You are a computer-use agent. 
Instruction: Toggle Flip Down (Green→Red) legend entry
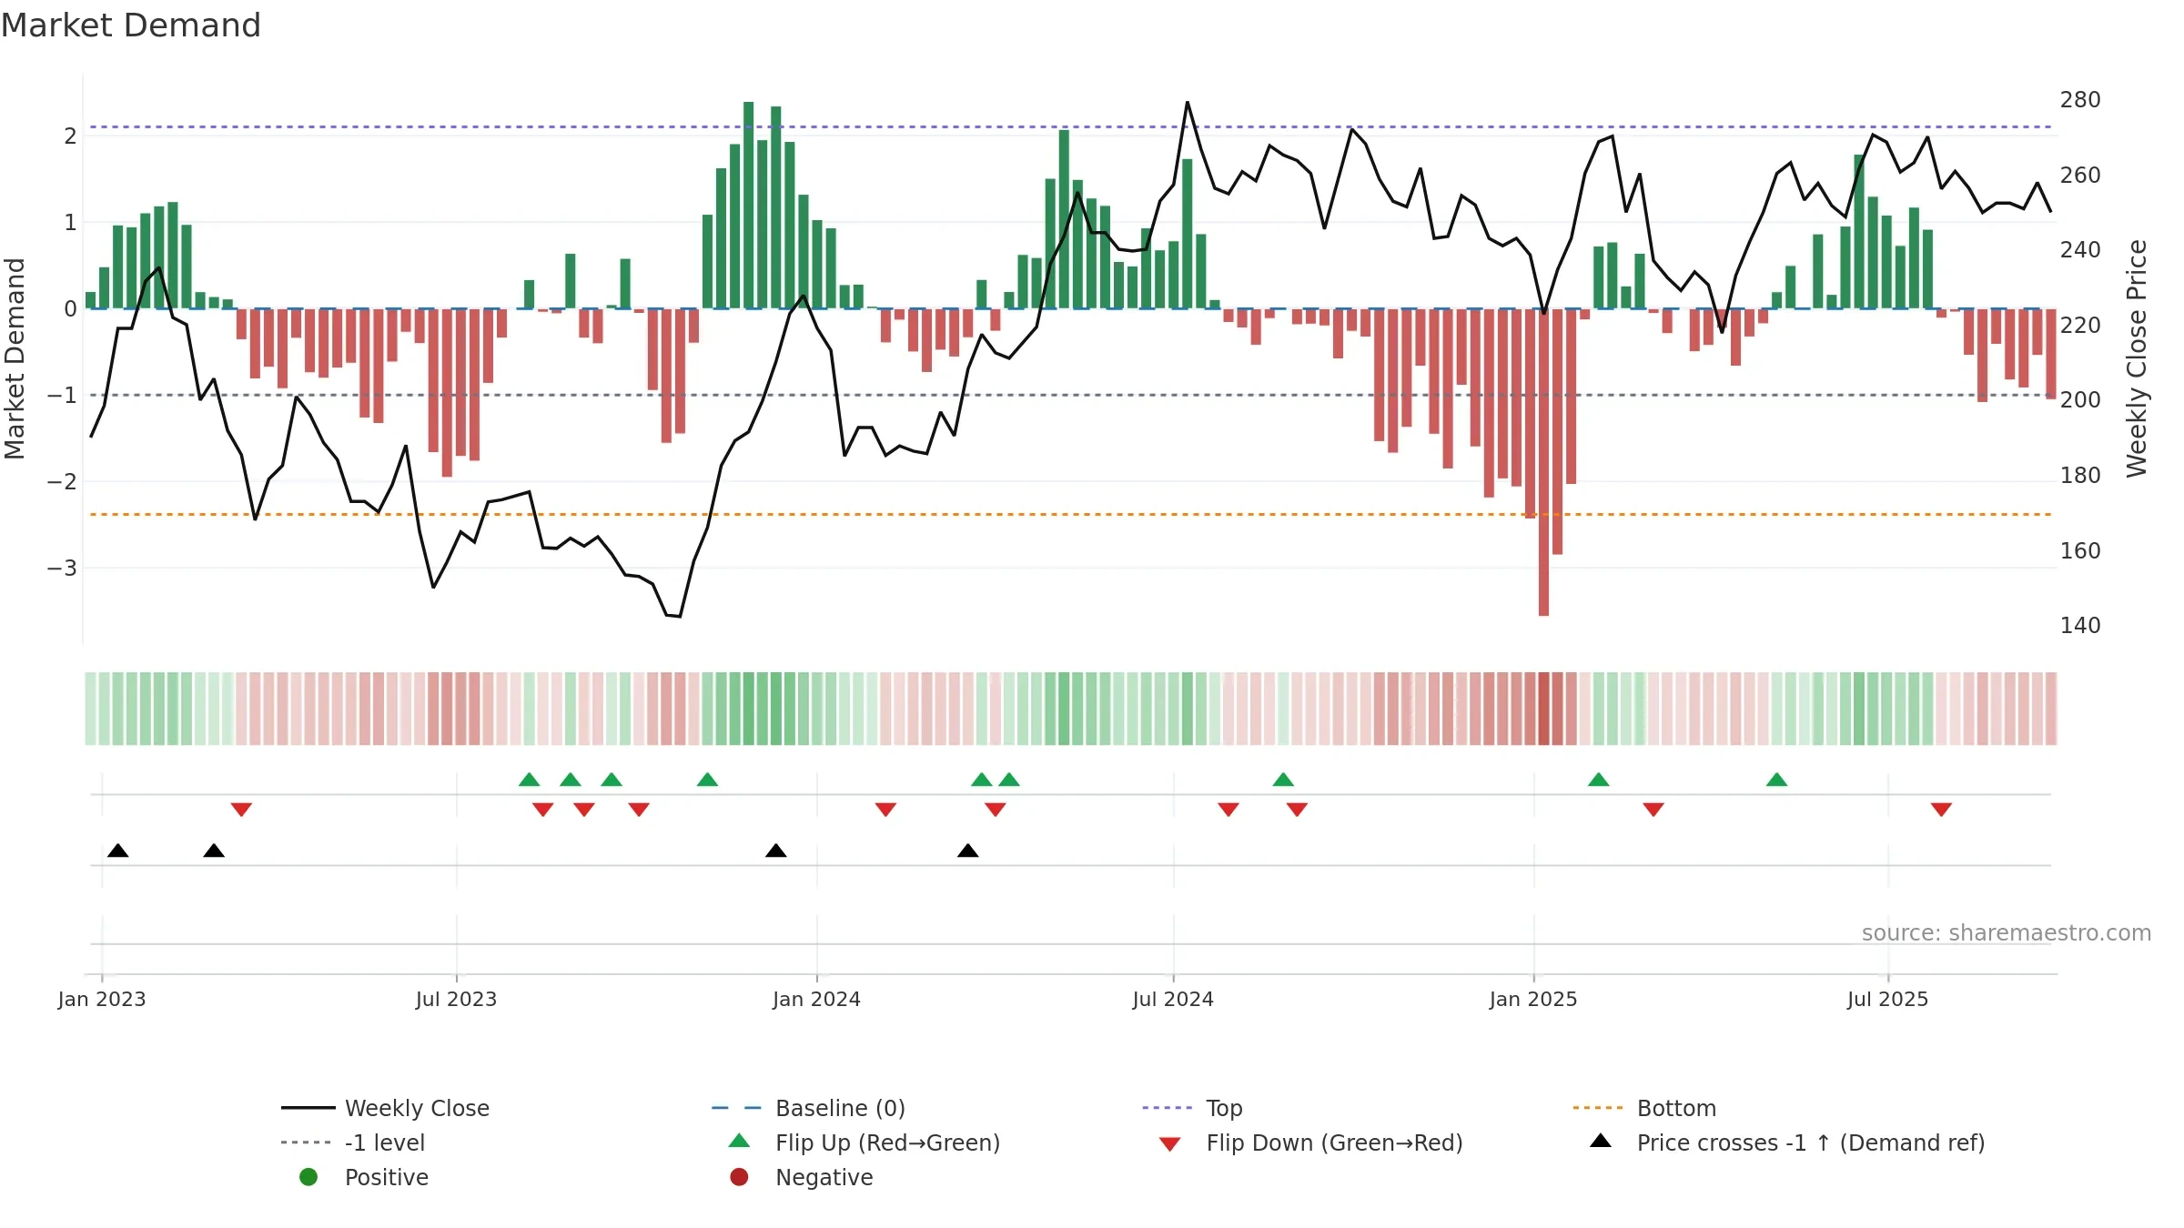click(x=1310, y=1142)
